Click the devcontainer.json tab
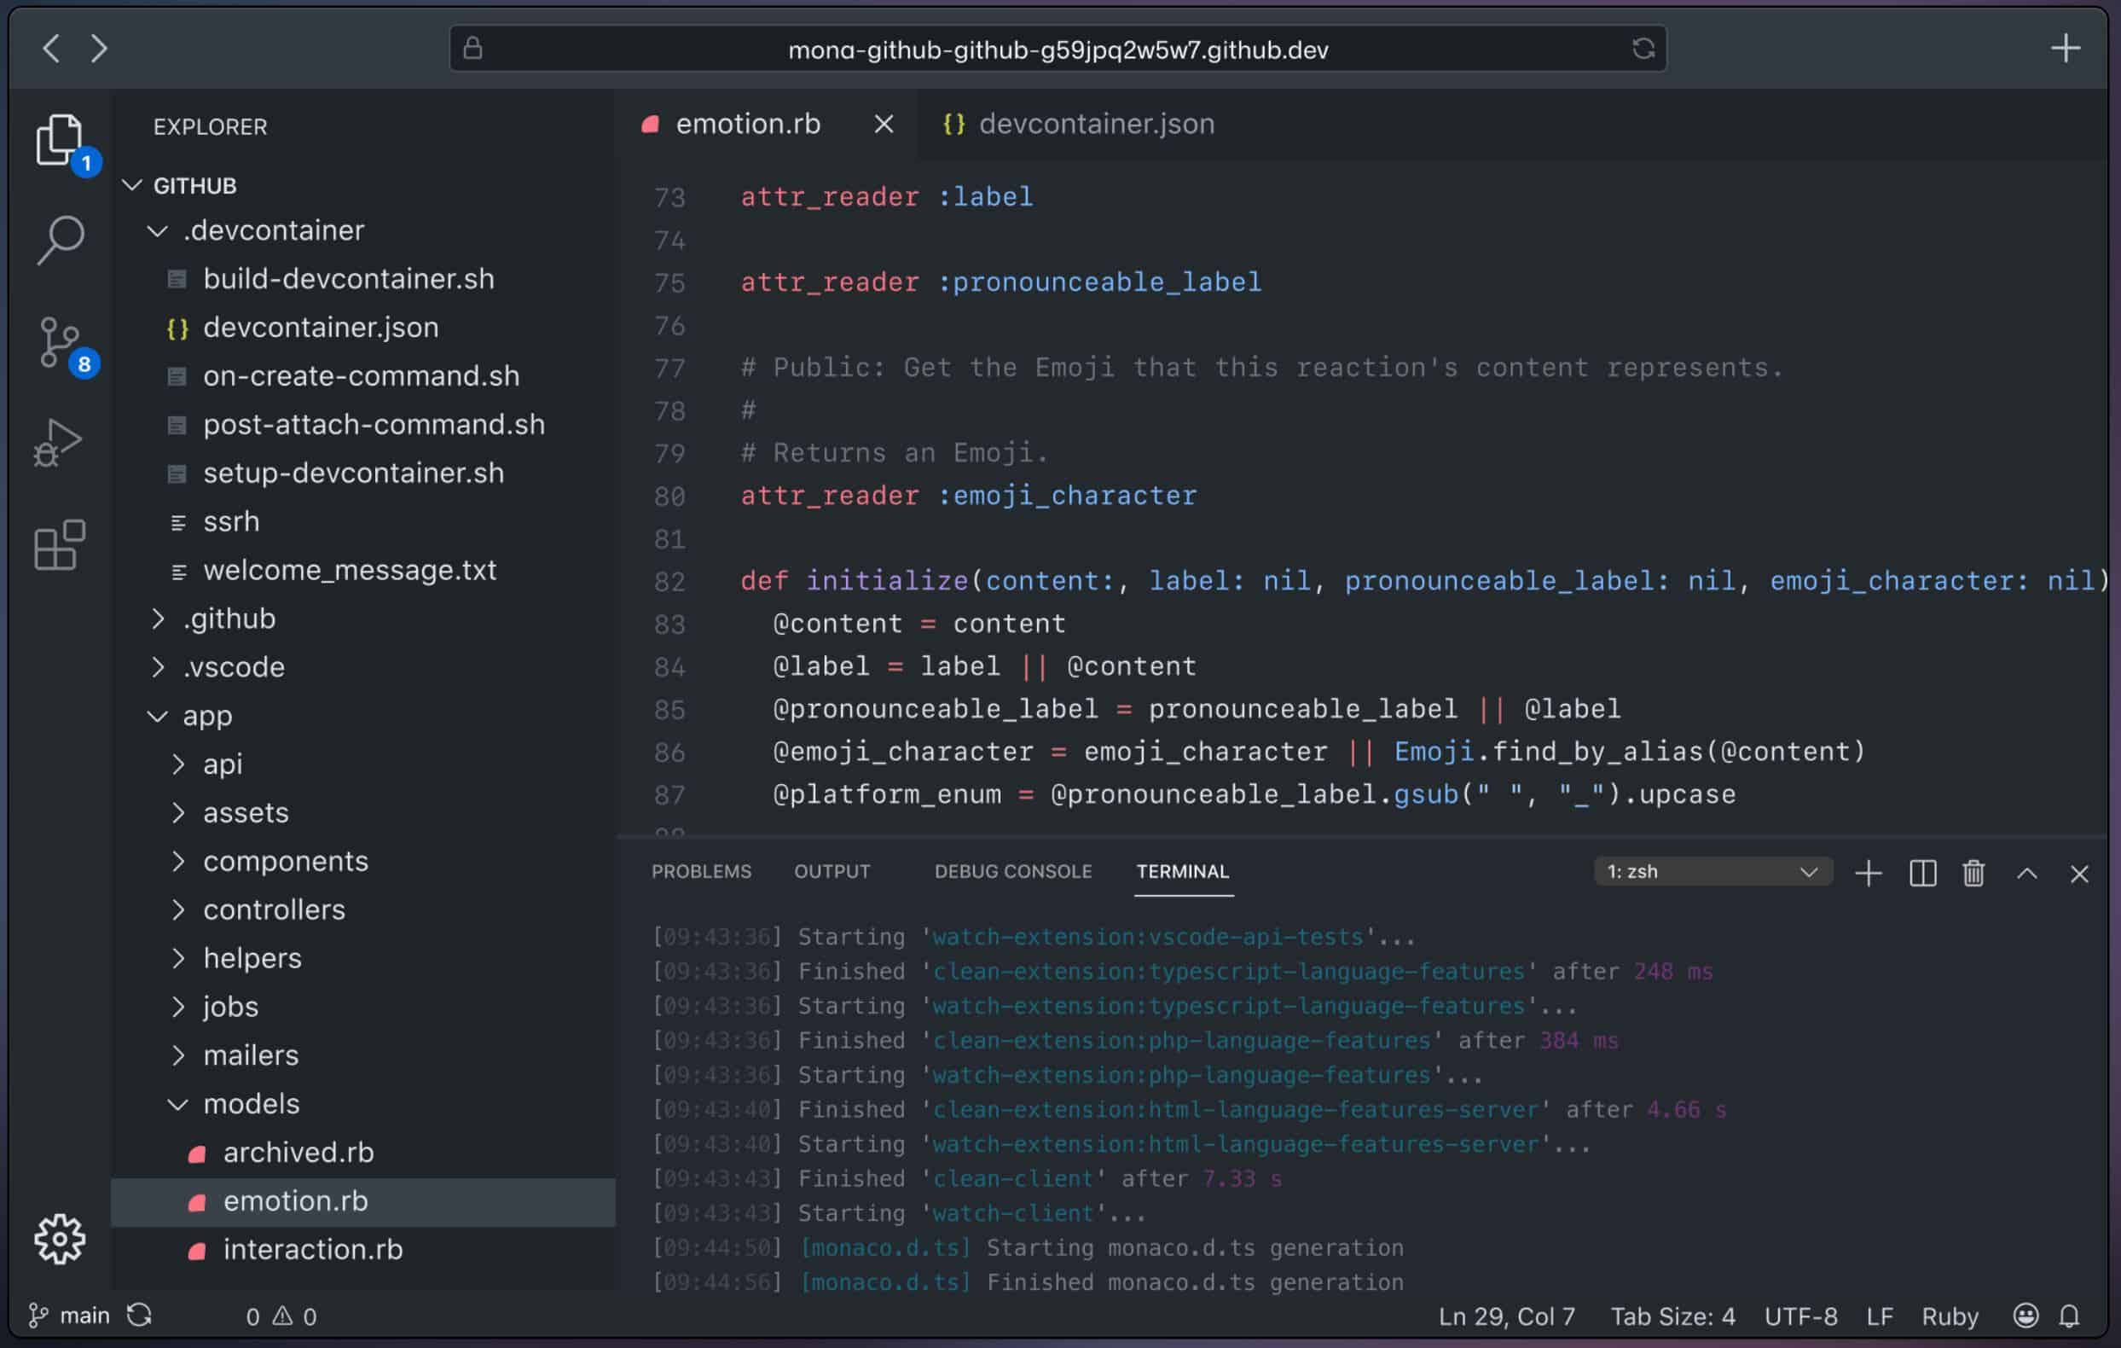This screenshot has height=1348, width=2121. (x=1098, y=122)
